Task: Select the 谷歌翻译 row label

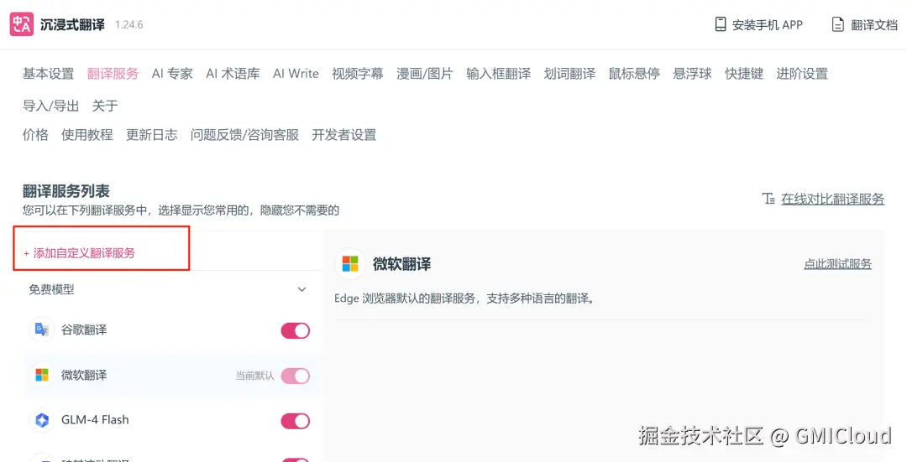Action: click(x=85, y=330)
